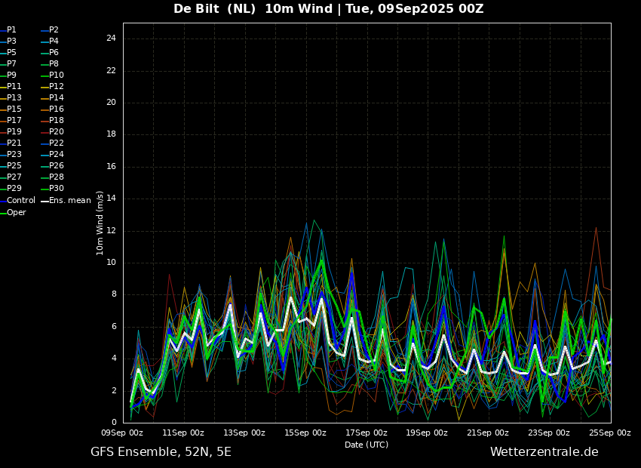Click the P30 legend label

pos(52,188)
